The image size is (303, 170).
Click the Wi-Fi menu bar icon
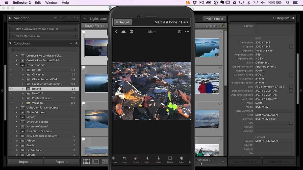pyautogui.click(x=256, y=3)
